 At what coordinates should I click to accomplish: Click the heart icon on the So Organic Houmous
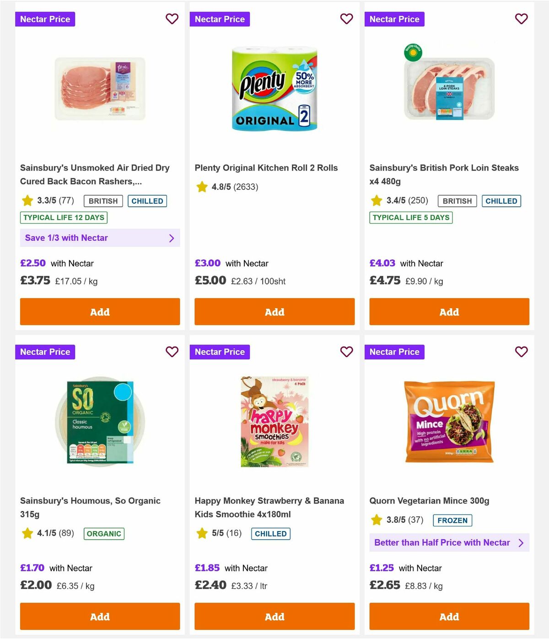click(172, 352)
